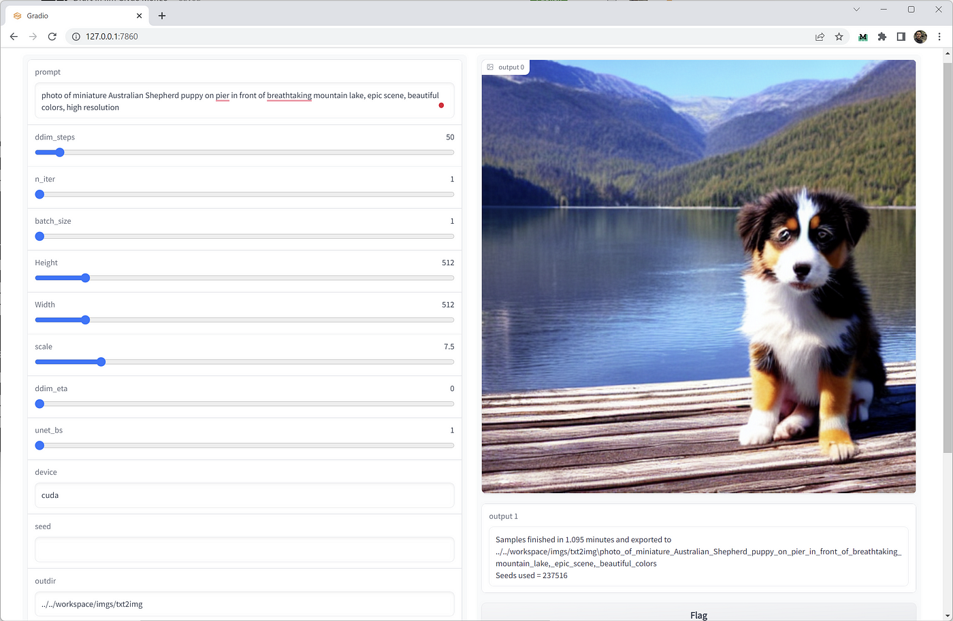Click the outdir path field

[x=244, y=604]
